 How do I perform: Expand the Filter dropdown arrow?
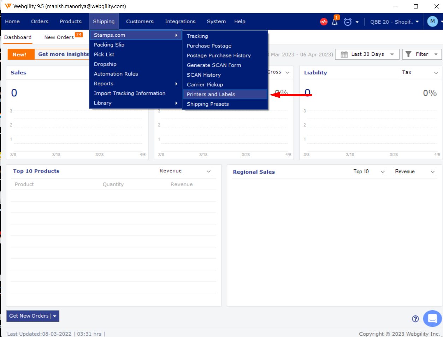click(436, 54)
